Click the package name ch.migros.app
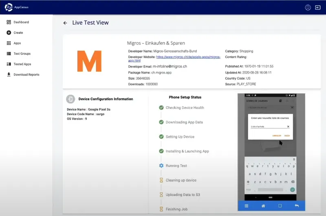This screenshot has height=216, width=326. click(161, 73)
